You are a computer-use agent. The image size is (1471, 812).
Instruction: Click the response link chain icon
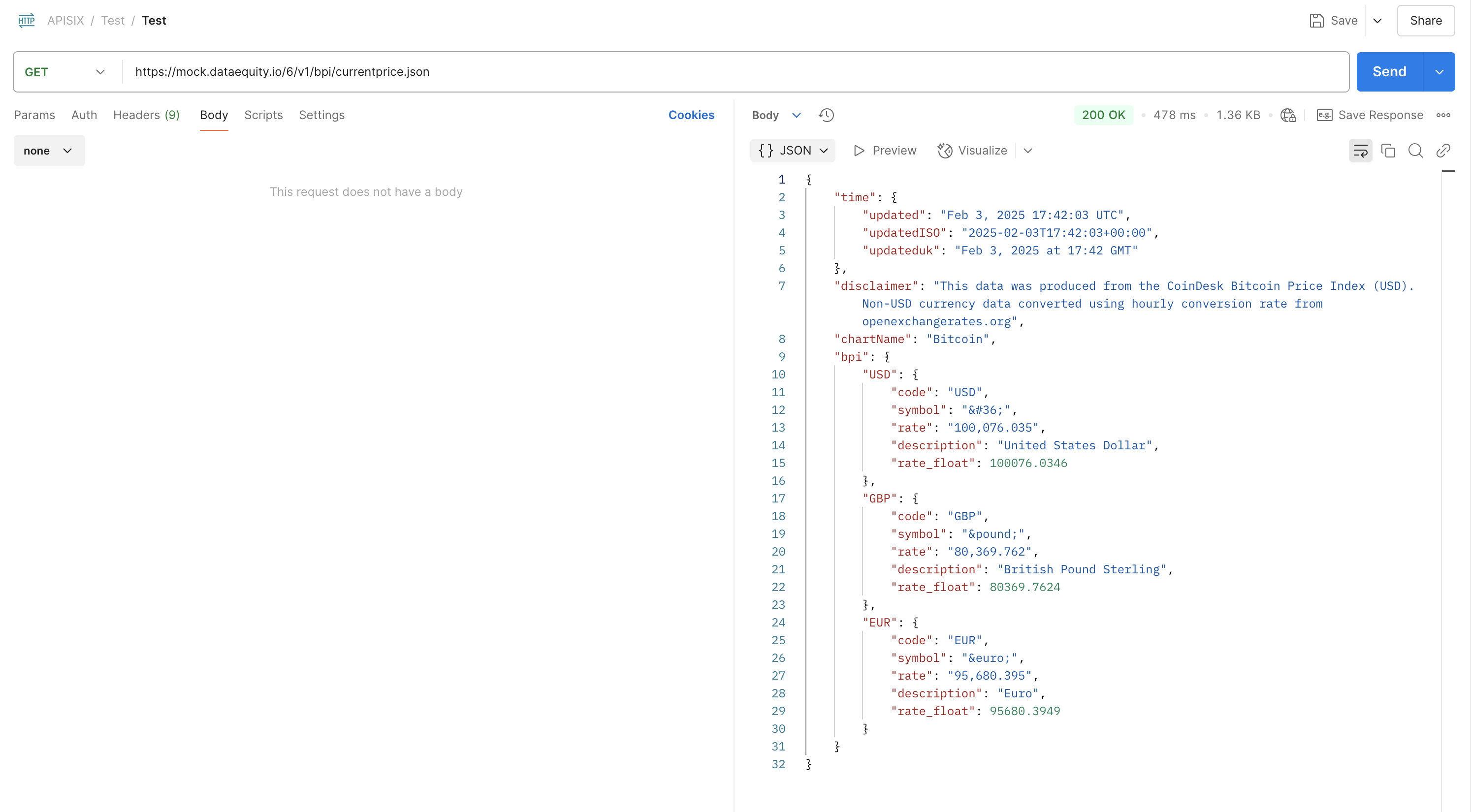click(x=1443, y=151)
